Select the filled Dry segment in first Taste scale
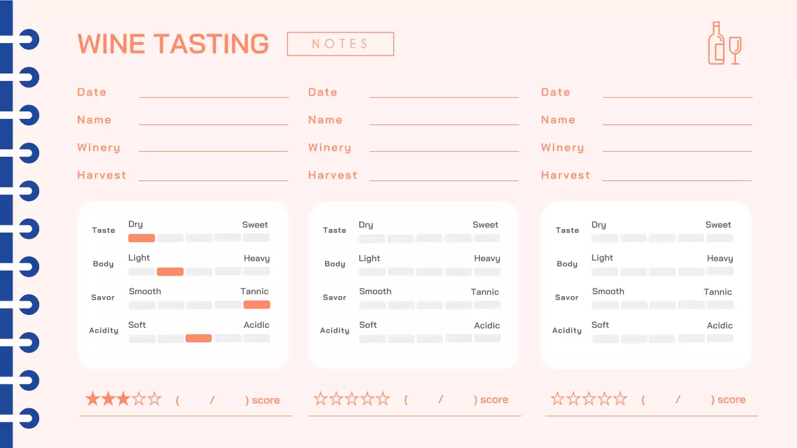 coord(141,238)
